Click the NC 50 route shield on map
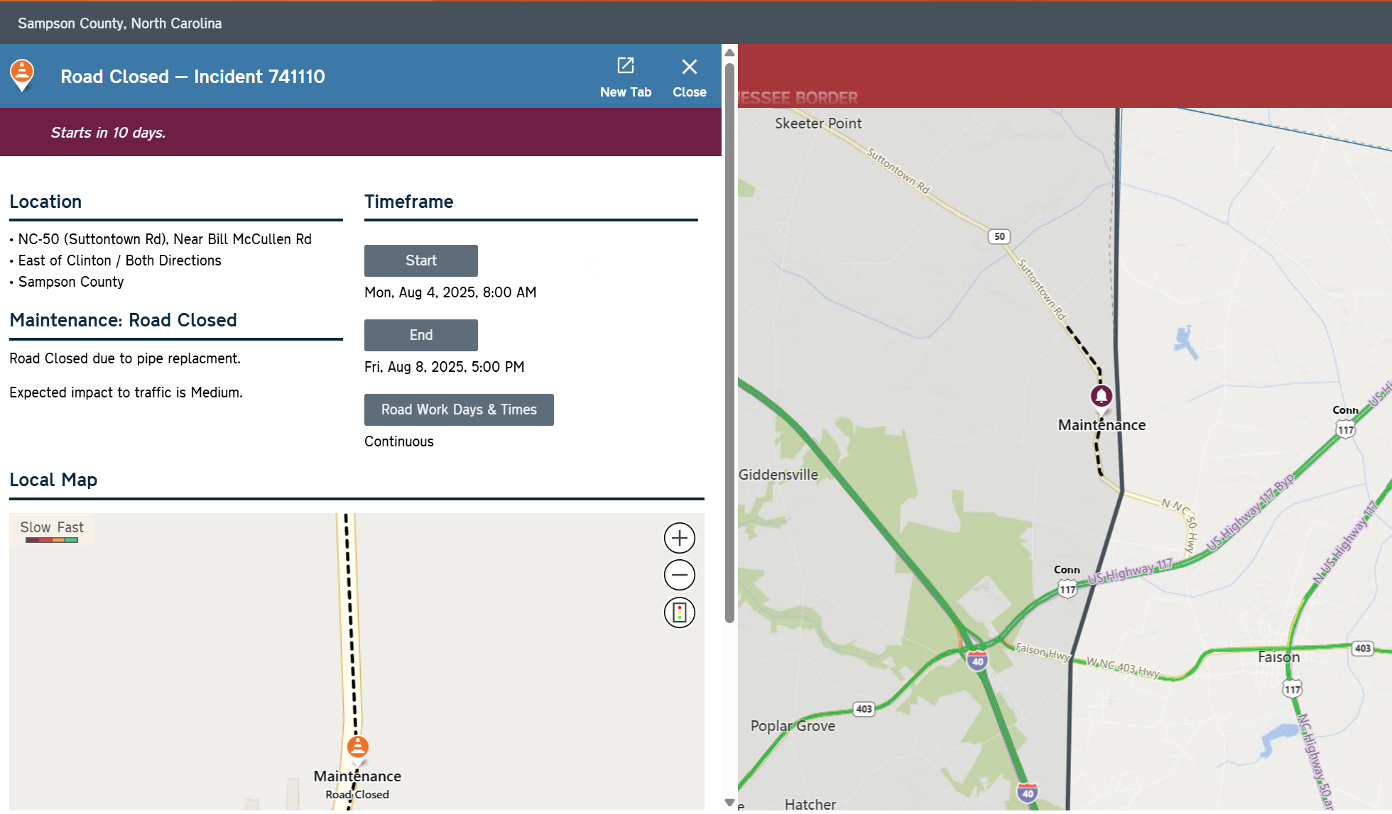This screenshot has width=1392, height=814. coord(999,236)
